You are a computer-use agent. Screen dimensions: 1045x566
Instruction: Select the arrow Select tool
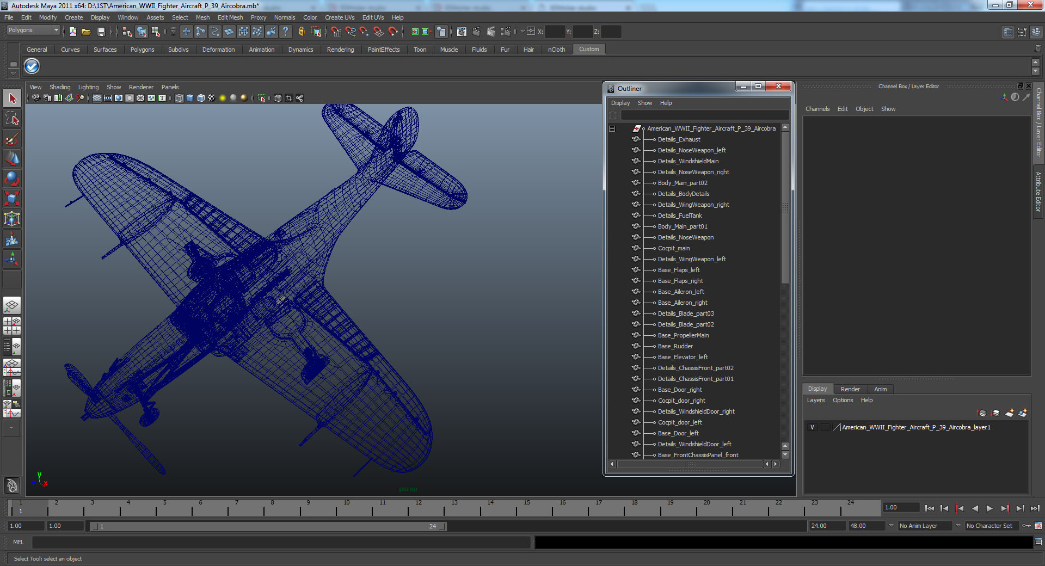point(12,99)
